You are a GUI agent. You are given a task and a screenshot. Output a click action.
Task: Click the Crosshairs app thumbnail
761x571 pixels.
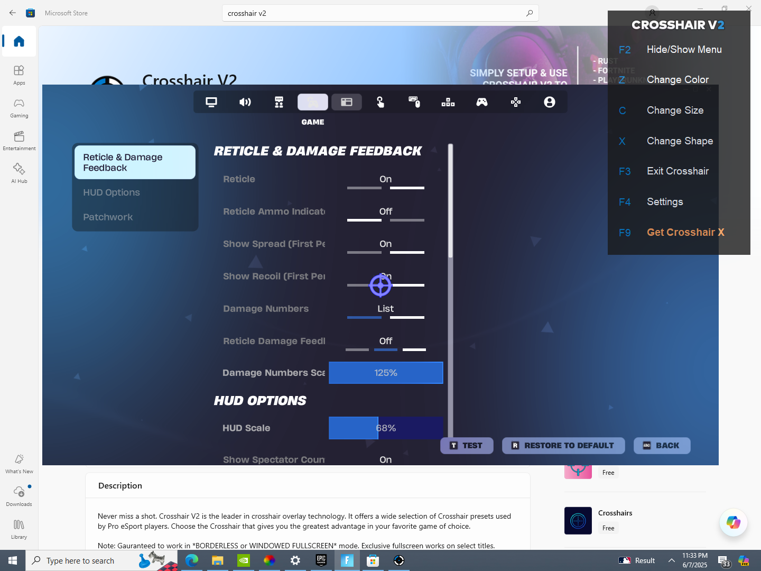tap(578, 521)
